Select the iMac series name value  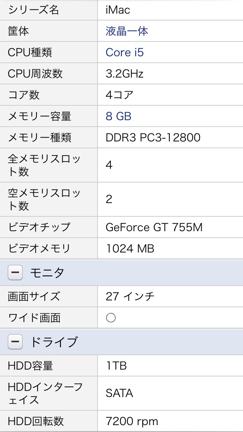(118, 10)
